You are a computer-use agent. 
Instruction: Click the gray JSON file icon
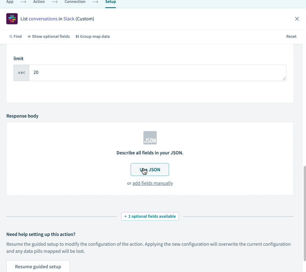pyautogui.click(x=150, y=138)
